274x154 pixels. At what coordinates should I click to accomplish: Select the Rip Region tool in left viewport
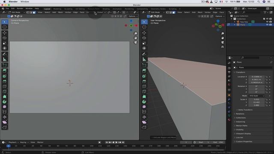click(x=5, y=127)
